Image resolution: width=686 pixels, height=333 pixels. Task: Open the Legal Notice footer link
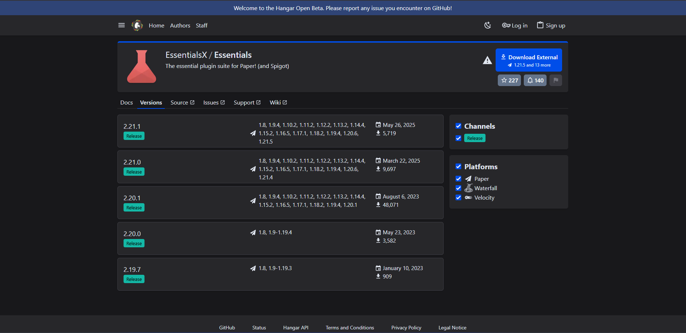coord(452,328)
